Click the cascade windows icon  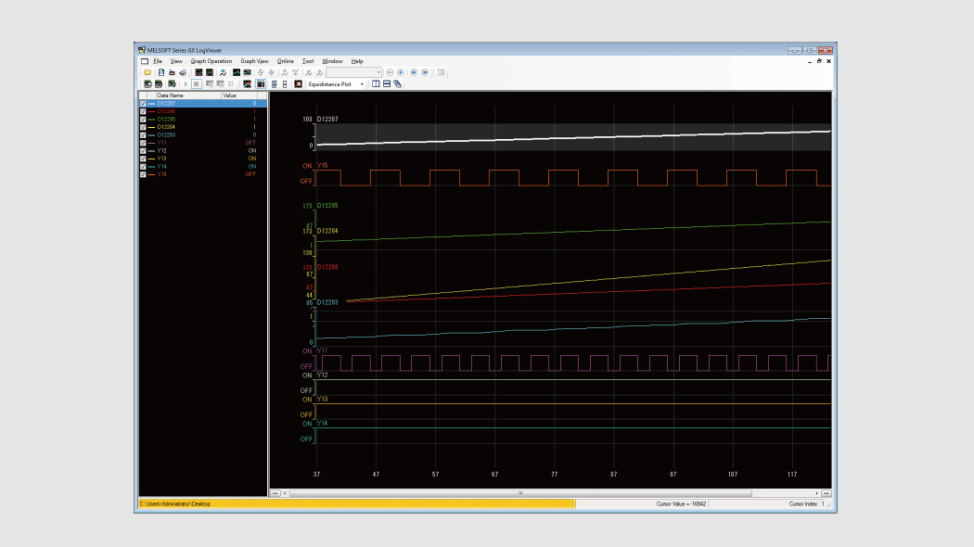[397, 84]
